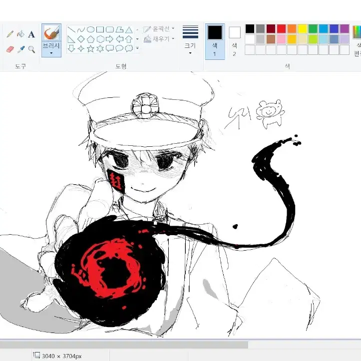Pick the lavender color swatch
Viewport: 361px width, 361px height.
click(345, 39)
